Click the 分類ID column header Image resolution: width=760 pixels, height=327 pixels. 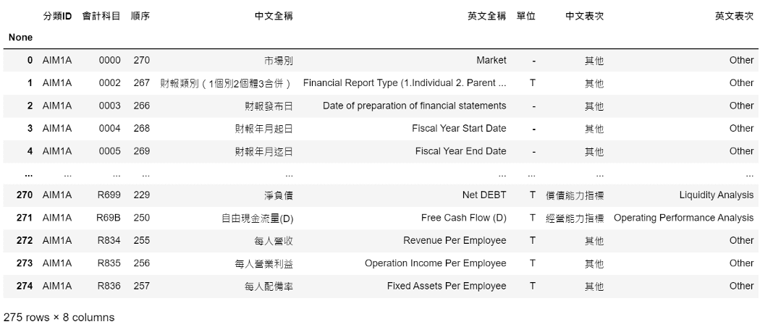click(57, 16)
